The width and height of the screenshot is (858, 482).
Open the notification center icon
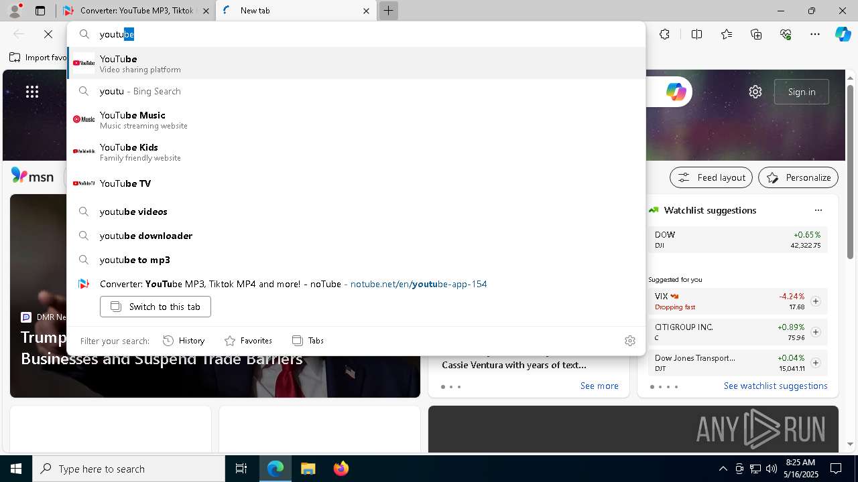point(836,469)
